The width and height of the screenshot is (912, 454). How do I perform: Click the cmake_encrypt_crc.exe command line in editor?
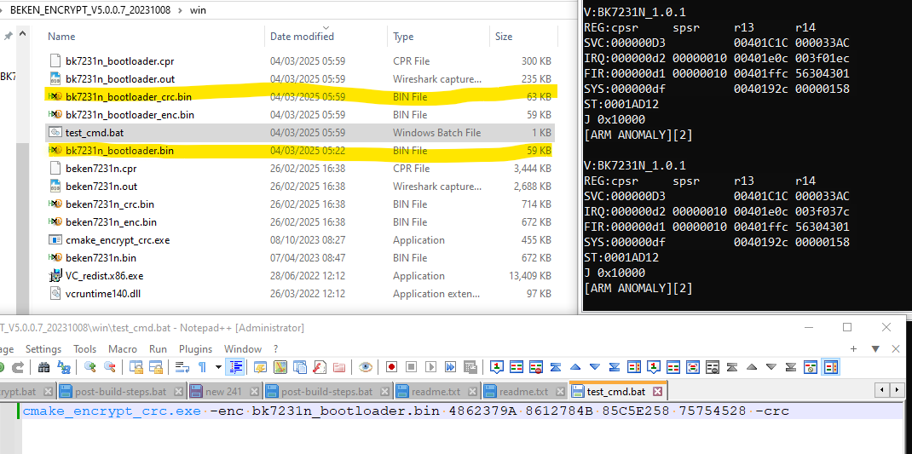point(406,411)
